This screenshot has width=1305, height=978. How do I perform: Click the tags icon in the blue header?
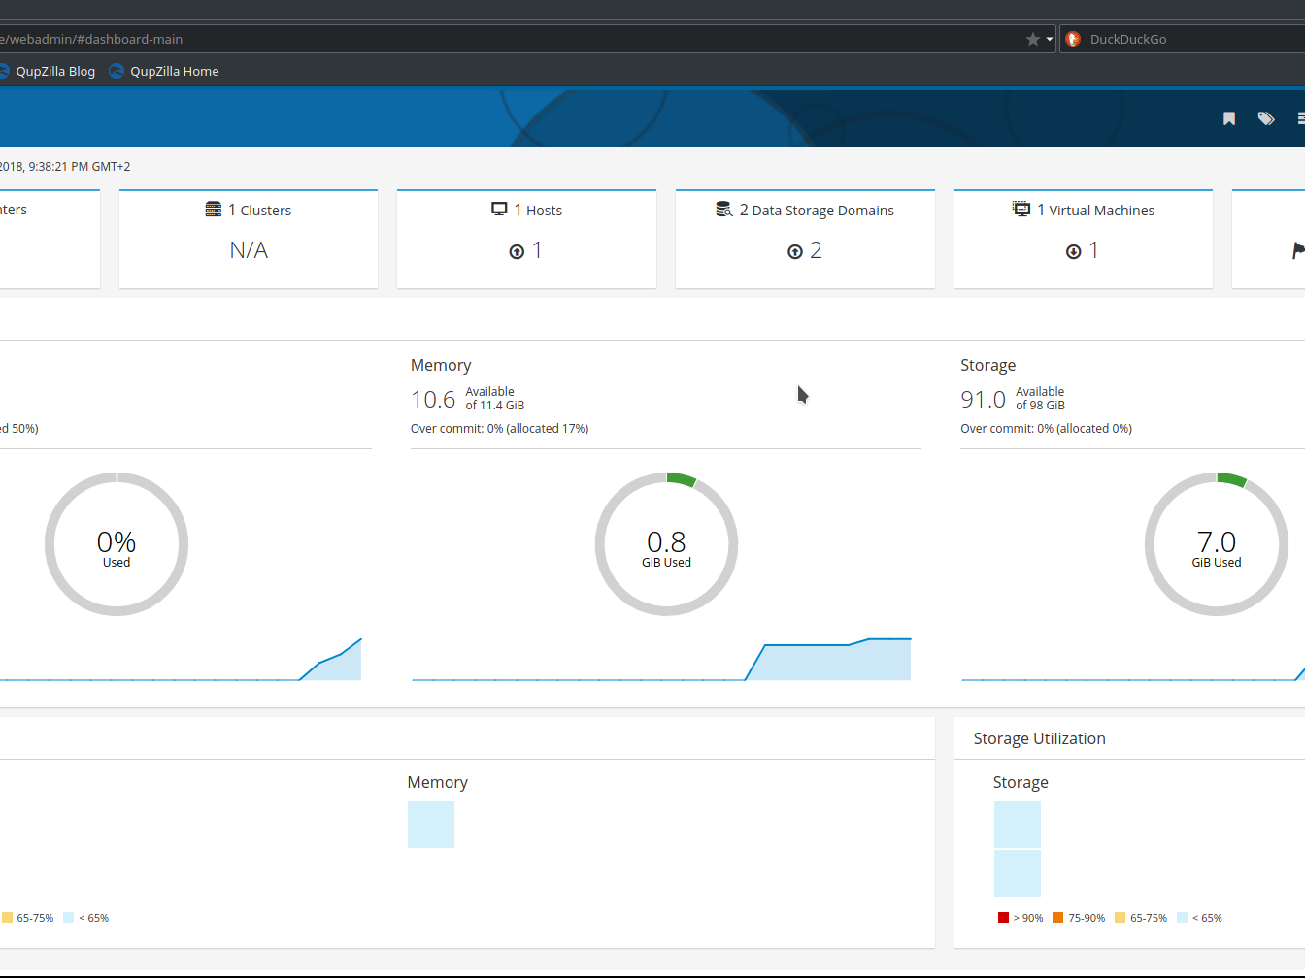pos(1266,118)
